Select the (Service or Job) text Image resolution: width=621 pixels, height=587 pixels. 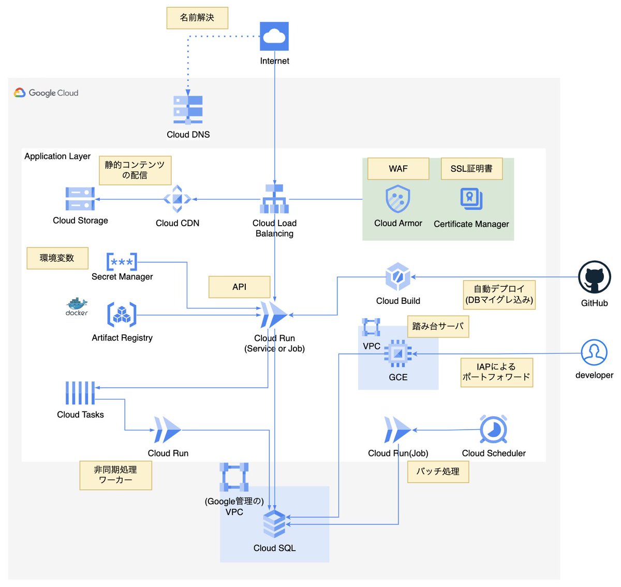tap(275, 349)
